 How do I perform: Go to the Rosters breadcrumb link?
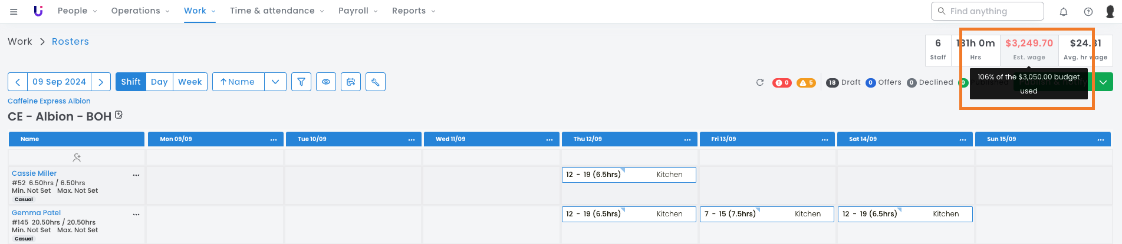click(70, 42)
